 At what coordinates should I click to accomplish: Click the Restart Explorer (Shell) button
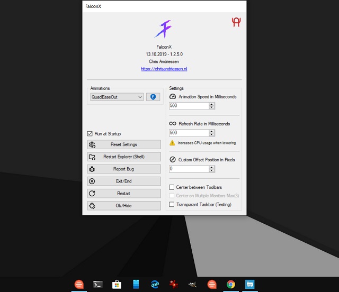(x=124, y=157)
